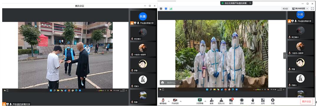Collapse the participant sidebar with the arrow handle
Screen dimensions: 317x106
(x=285, y=56)
